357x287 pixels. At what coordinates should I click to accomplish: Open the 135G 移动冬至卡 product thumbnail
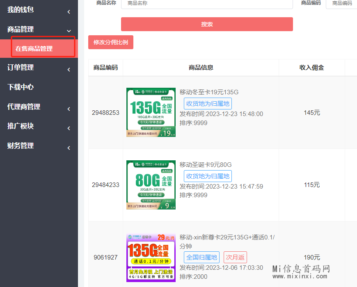tap(151, 112)
